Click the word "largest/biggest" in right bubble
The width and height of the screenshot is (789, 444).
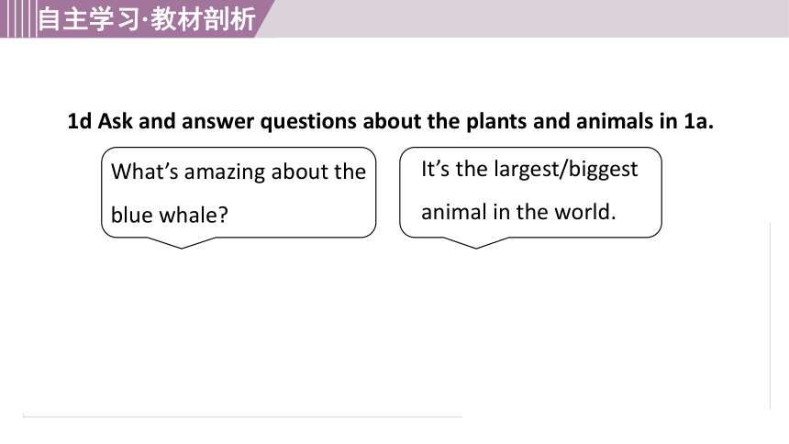click(565, 170)
